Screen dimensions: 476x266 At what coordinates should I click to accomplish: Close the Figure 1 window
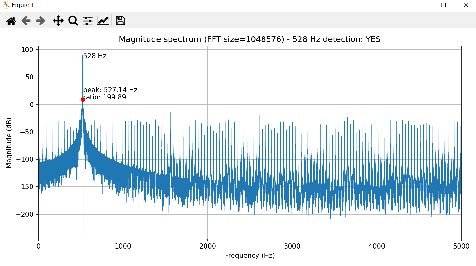tap(466, 5)
